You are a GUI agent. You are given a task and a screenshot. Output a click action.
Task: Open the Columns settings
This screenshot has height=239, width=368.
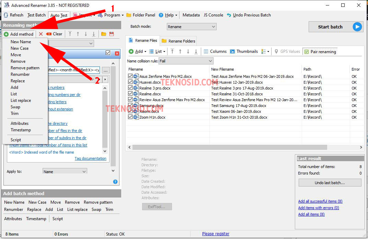215,51
